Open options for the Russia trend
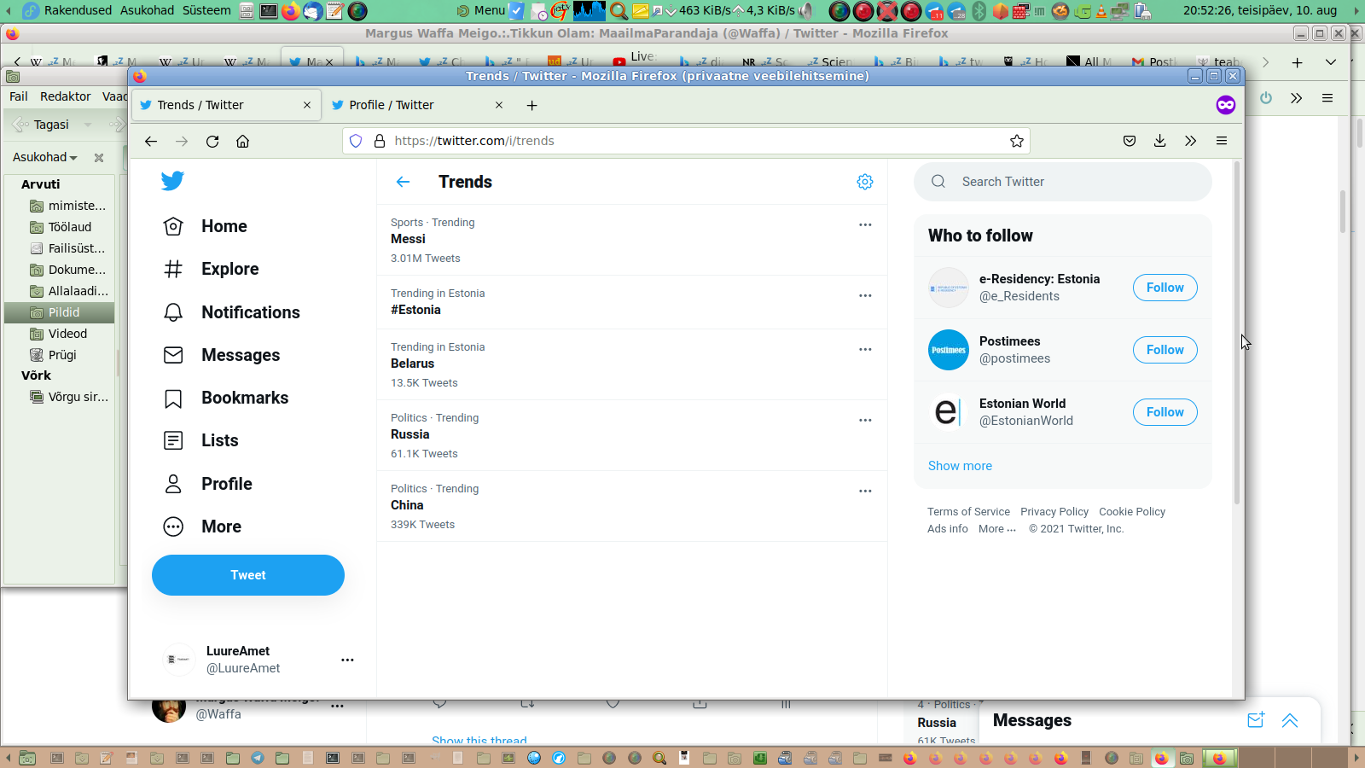This screenshot has width=1365, height=768. tap(865, 420)
